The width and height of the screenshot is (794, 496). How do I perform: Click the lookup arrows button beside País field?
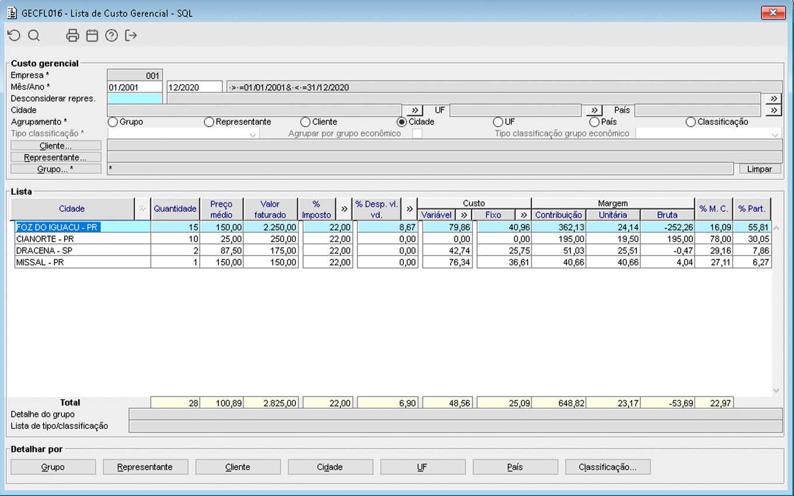point(774,110)
